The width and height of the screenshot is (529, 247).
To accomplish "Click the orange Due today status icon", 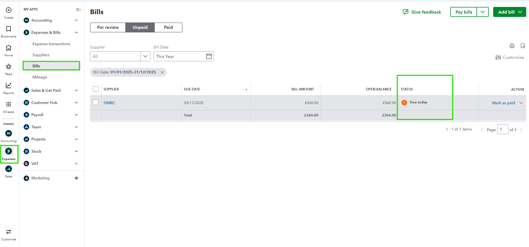I will pyautogui.click(x=404, y=103).
